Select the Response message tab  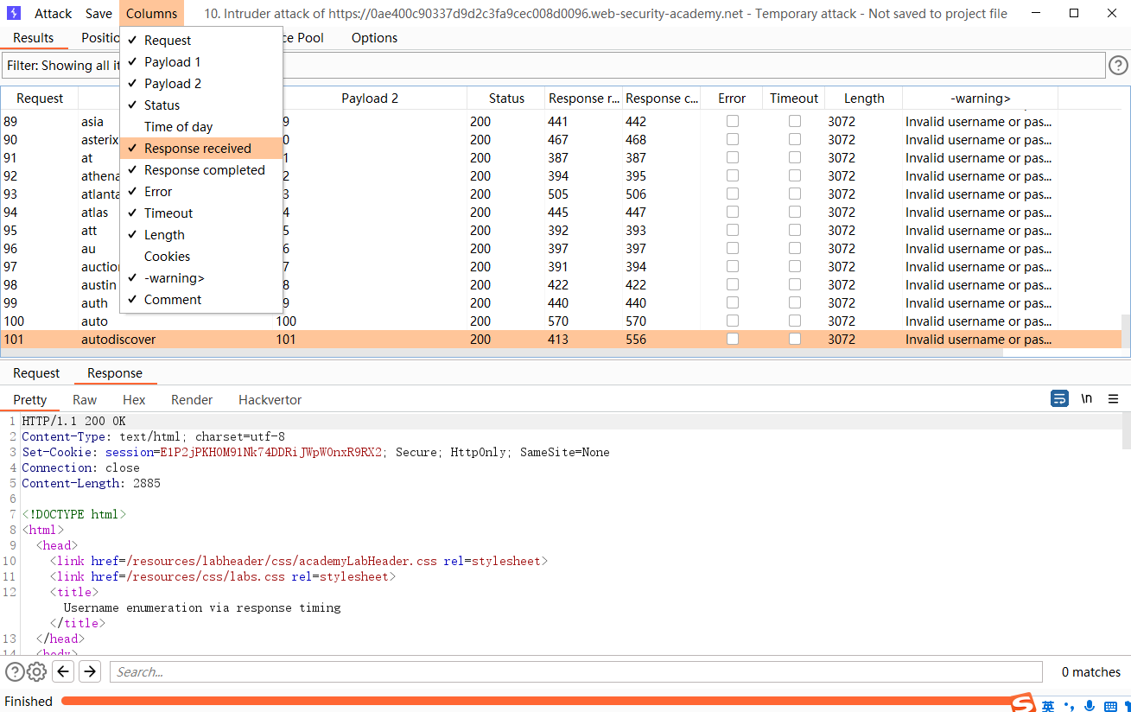point(115,372)
